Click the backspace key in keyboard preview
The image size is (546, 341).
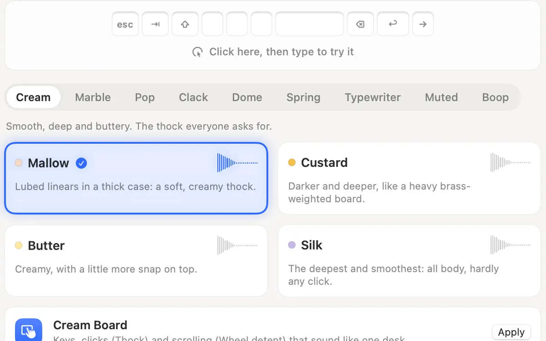tap(360, 25)
